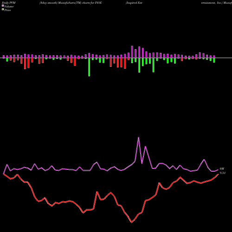The image size is (232, 232).
Task: Click the 0M volume value label
Action: pos(222,169)
